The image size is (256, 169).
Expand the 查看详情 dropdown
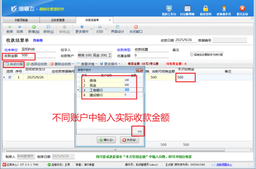click(x=96, y=64)
